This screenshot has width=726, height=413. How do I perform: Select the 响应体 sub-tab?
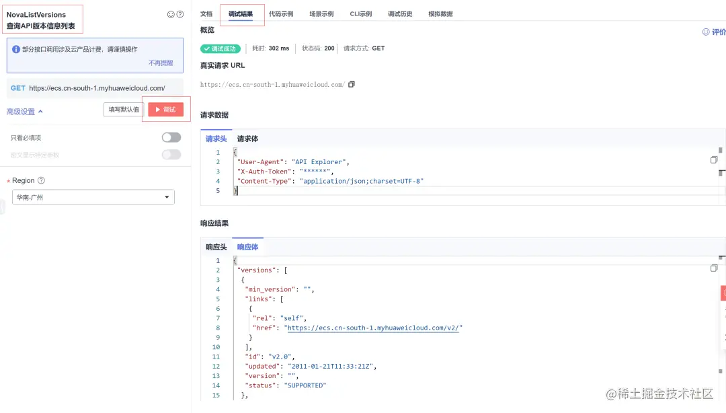pos(247,247)
